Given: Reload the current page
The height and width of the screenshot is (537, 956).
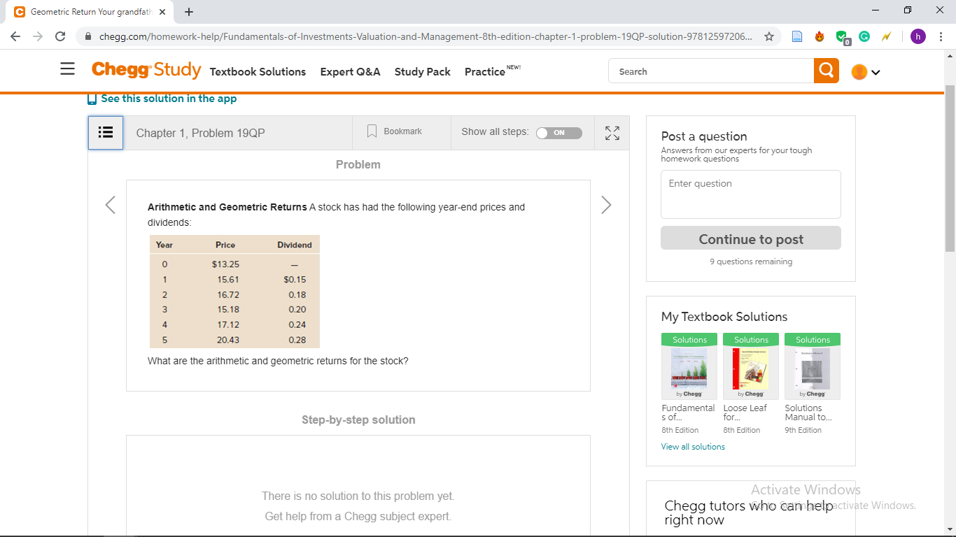Looking at the screenshot, I should pyautogui.click(x=60, y=36).
